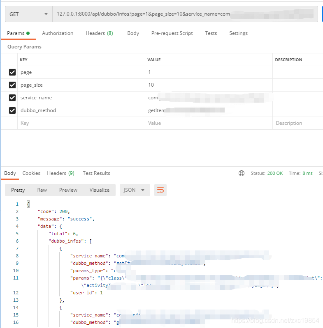323x328 pixels.
Task: Click the page value cell showing 1
Action: 209,72
